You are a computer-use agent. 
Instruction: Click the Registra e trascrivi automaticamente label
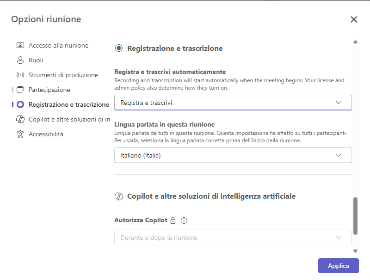tap(170, 72)
